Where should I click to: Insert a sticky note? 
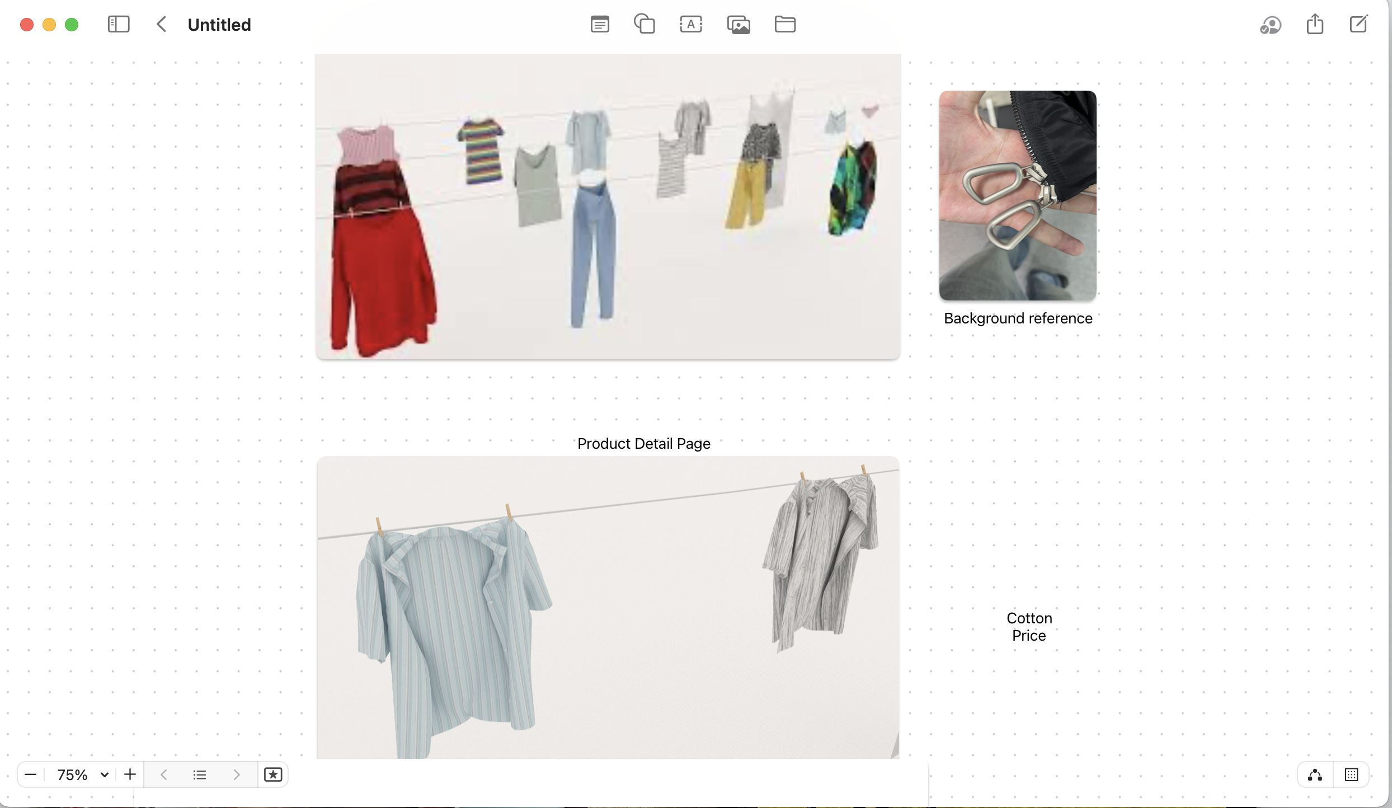click(600, 25)
